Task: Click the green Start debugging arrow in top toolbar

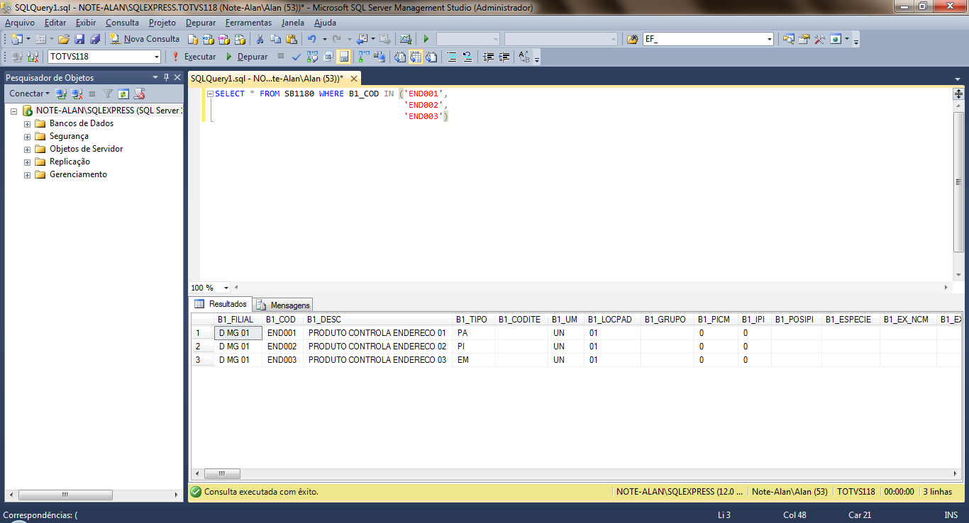Action: 426,39
